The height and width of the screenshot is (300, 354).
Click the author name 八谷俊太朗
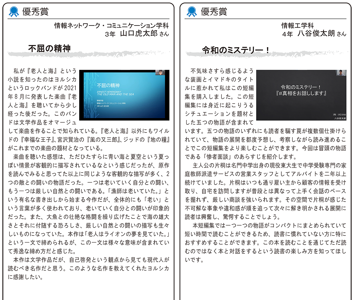[316, 34]
